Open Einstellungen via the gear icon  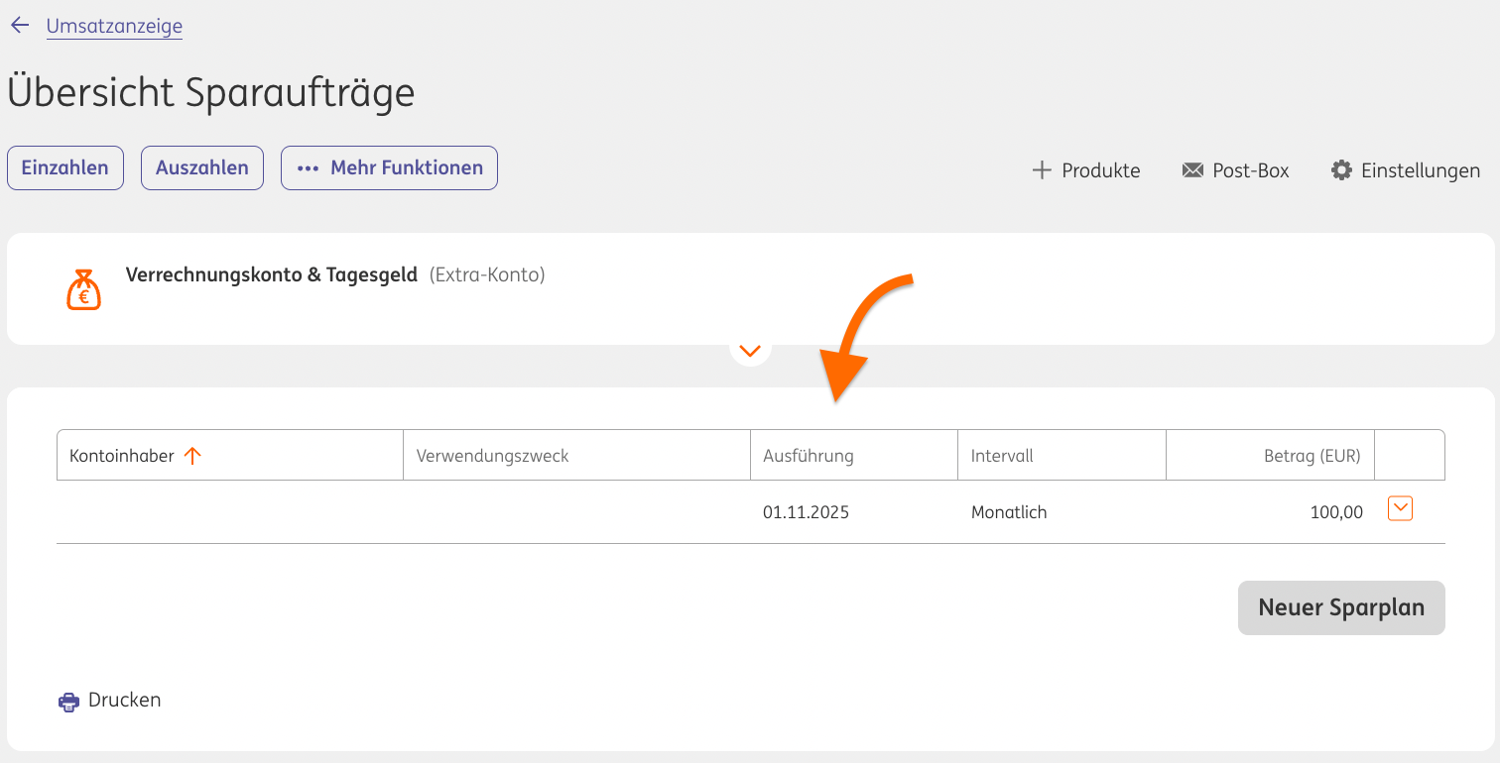[1341, 170]
